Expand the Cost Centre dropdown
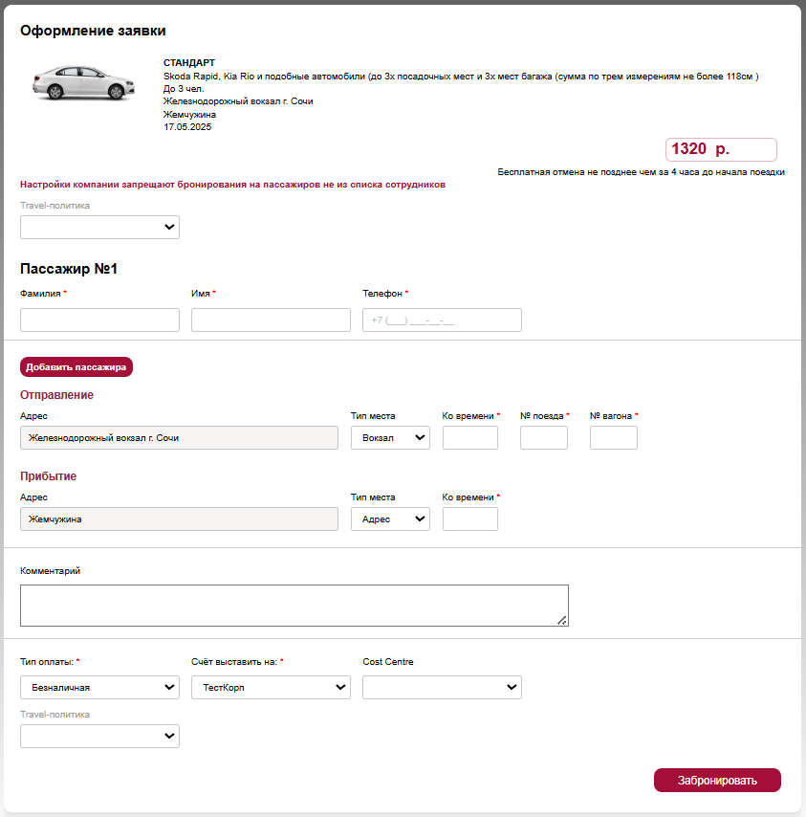This screenshot has width=806, height=817. pos(442,687)
